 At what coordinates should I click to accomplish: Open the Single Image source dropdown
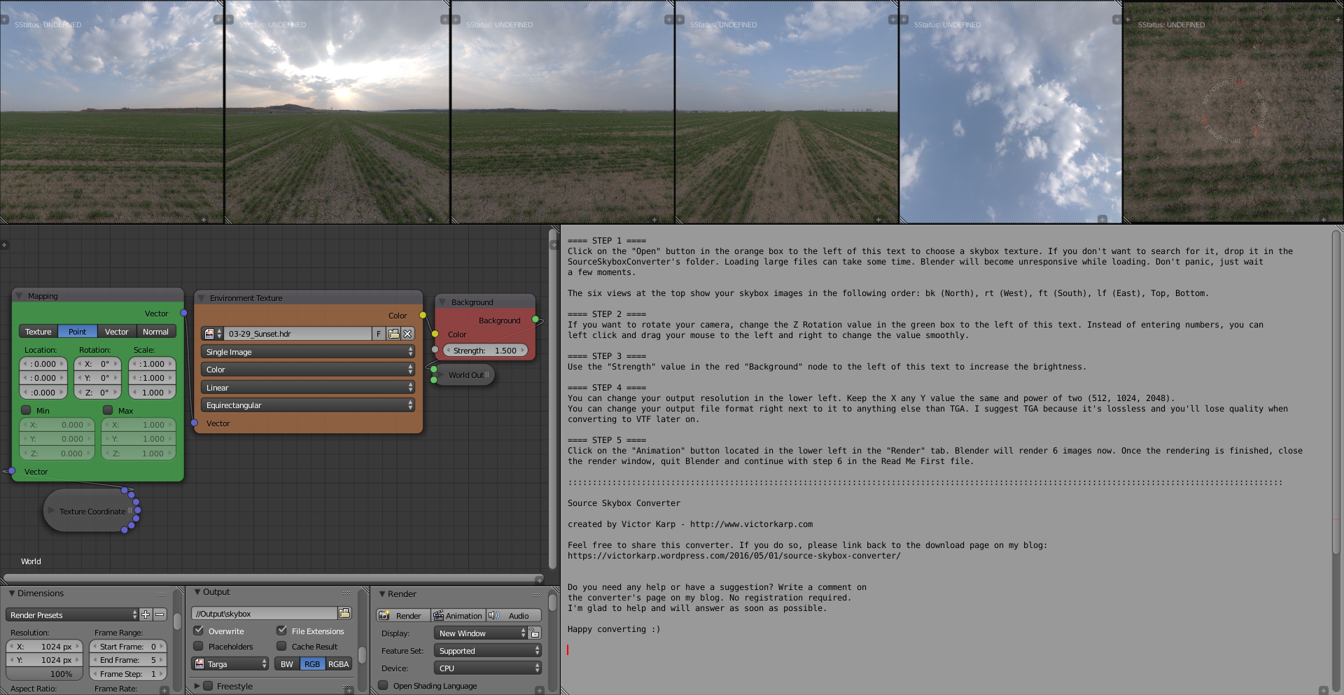pos(308,352)
